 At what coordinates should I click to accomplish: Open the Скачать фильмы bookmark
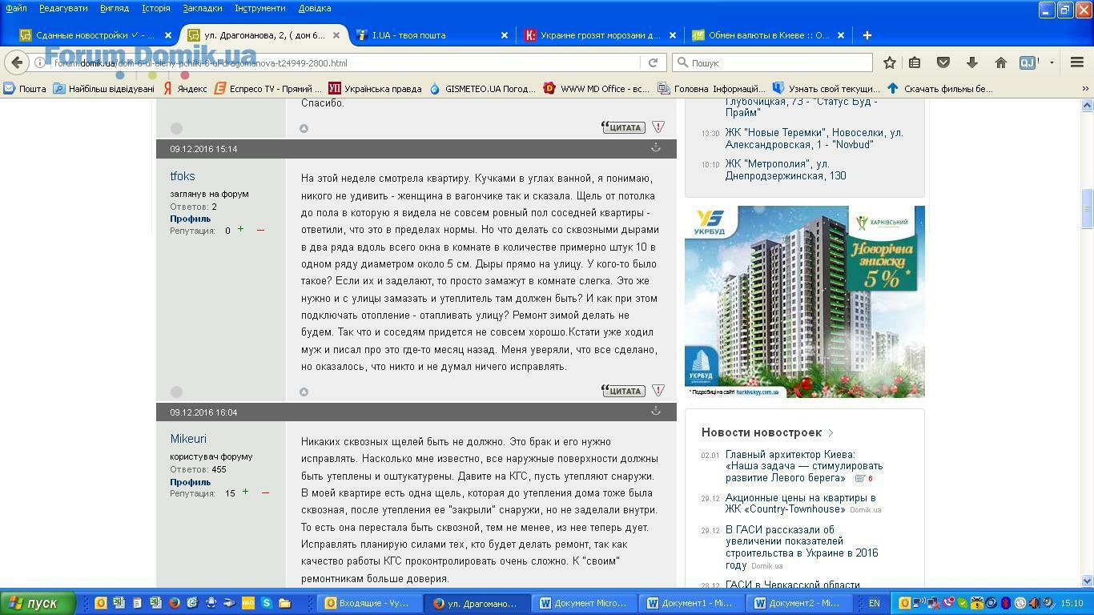939,89
